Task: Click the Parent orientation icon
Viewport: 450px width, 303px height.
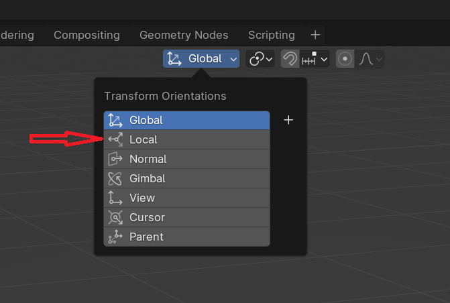Action: coord(115,237)
